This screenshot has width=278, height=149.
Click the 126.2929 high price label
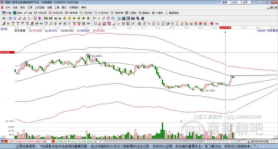(x=96, y=56)
